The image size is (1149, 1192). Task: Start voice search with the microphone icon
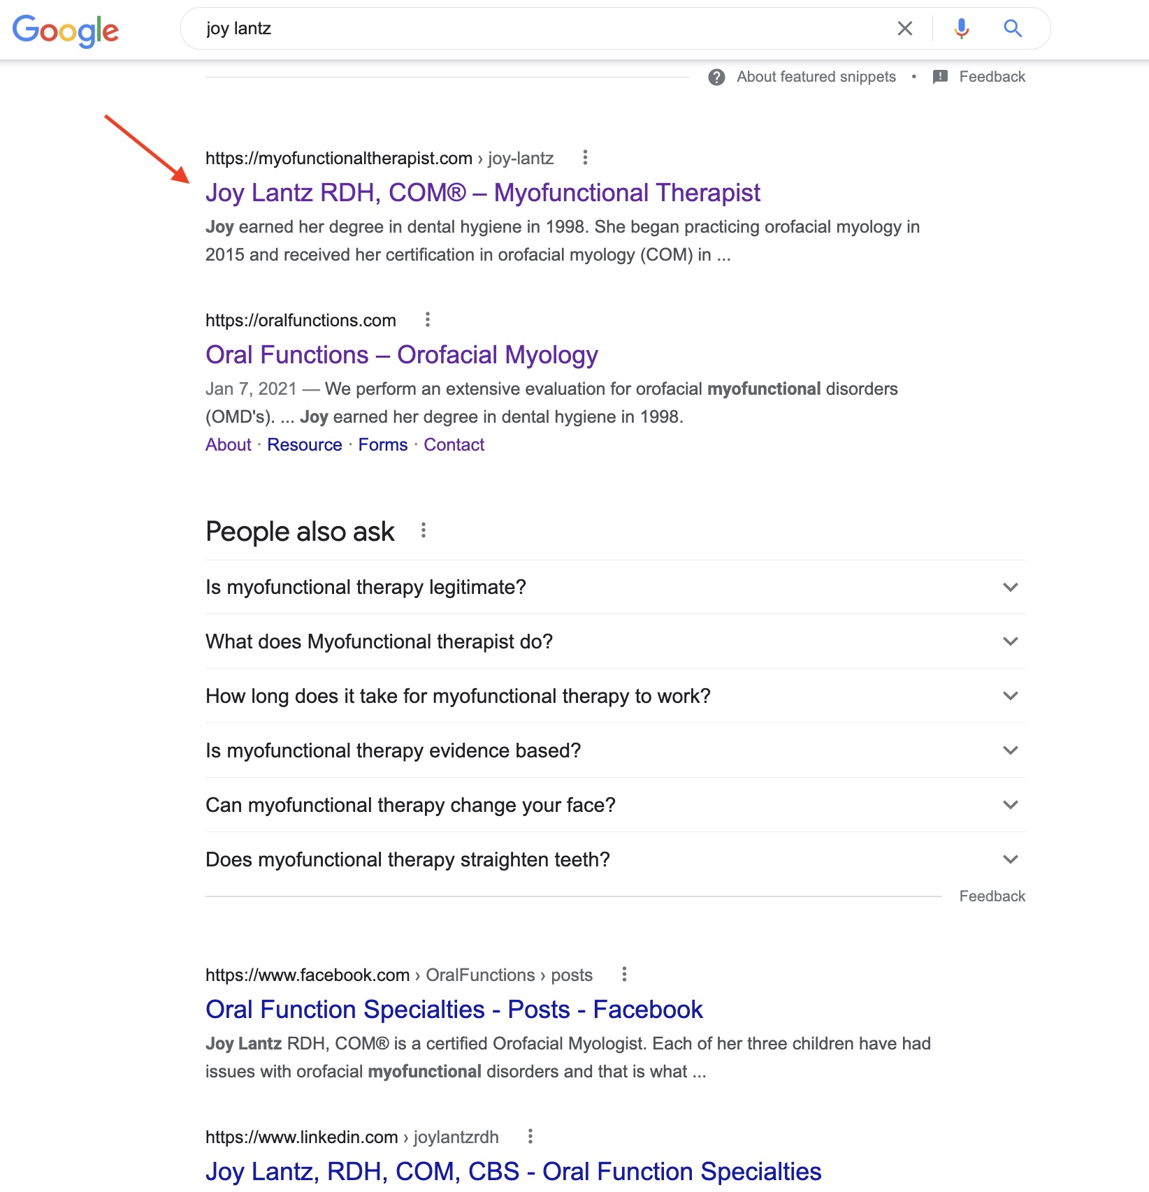click(x=962, y=29)
